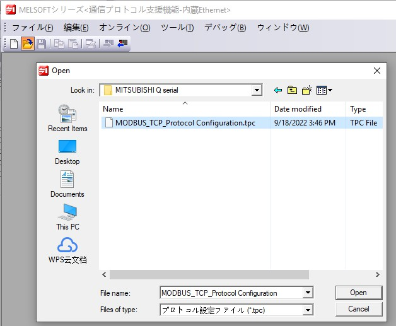Click the Copy toolbar icon
Image resolution: width=396 pixels, height=326 pixels.
tap(59, 44)
